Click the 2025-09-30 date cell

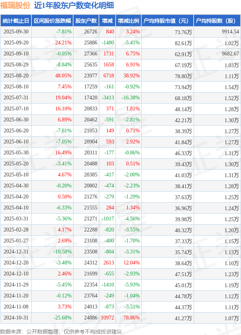tap(16, 32)
